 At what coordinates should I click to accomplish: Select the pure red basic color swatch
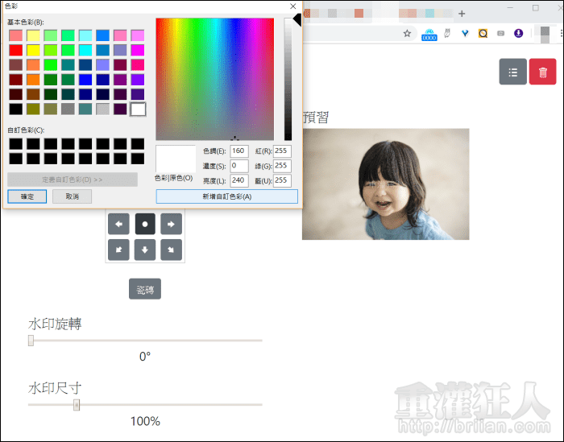(x=15, y=50)
